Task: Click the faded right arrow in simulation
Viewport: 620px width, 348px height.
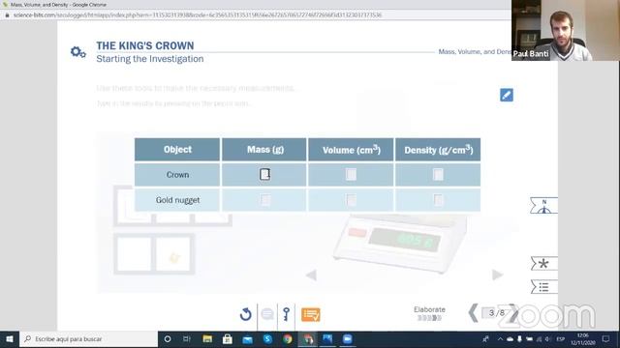Action: tap(497, 275)
